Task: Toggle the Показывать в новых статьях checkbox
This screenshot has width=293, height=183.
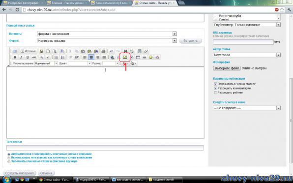Action: [215, 84]
